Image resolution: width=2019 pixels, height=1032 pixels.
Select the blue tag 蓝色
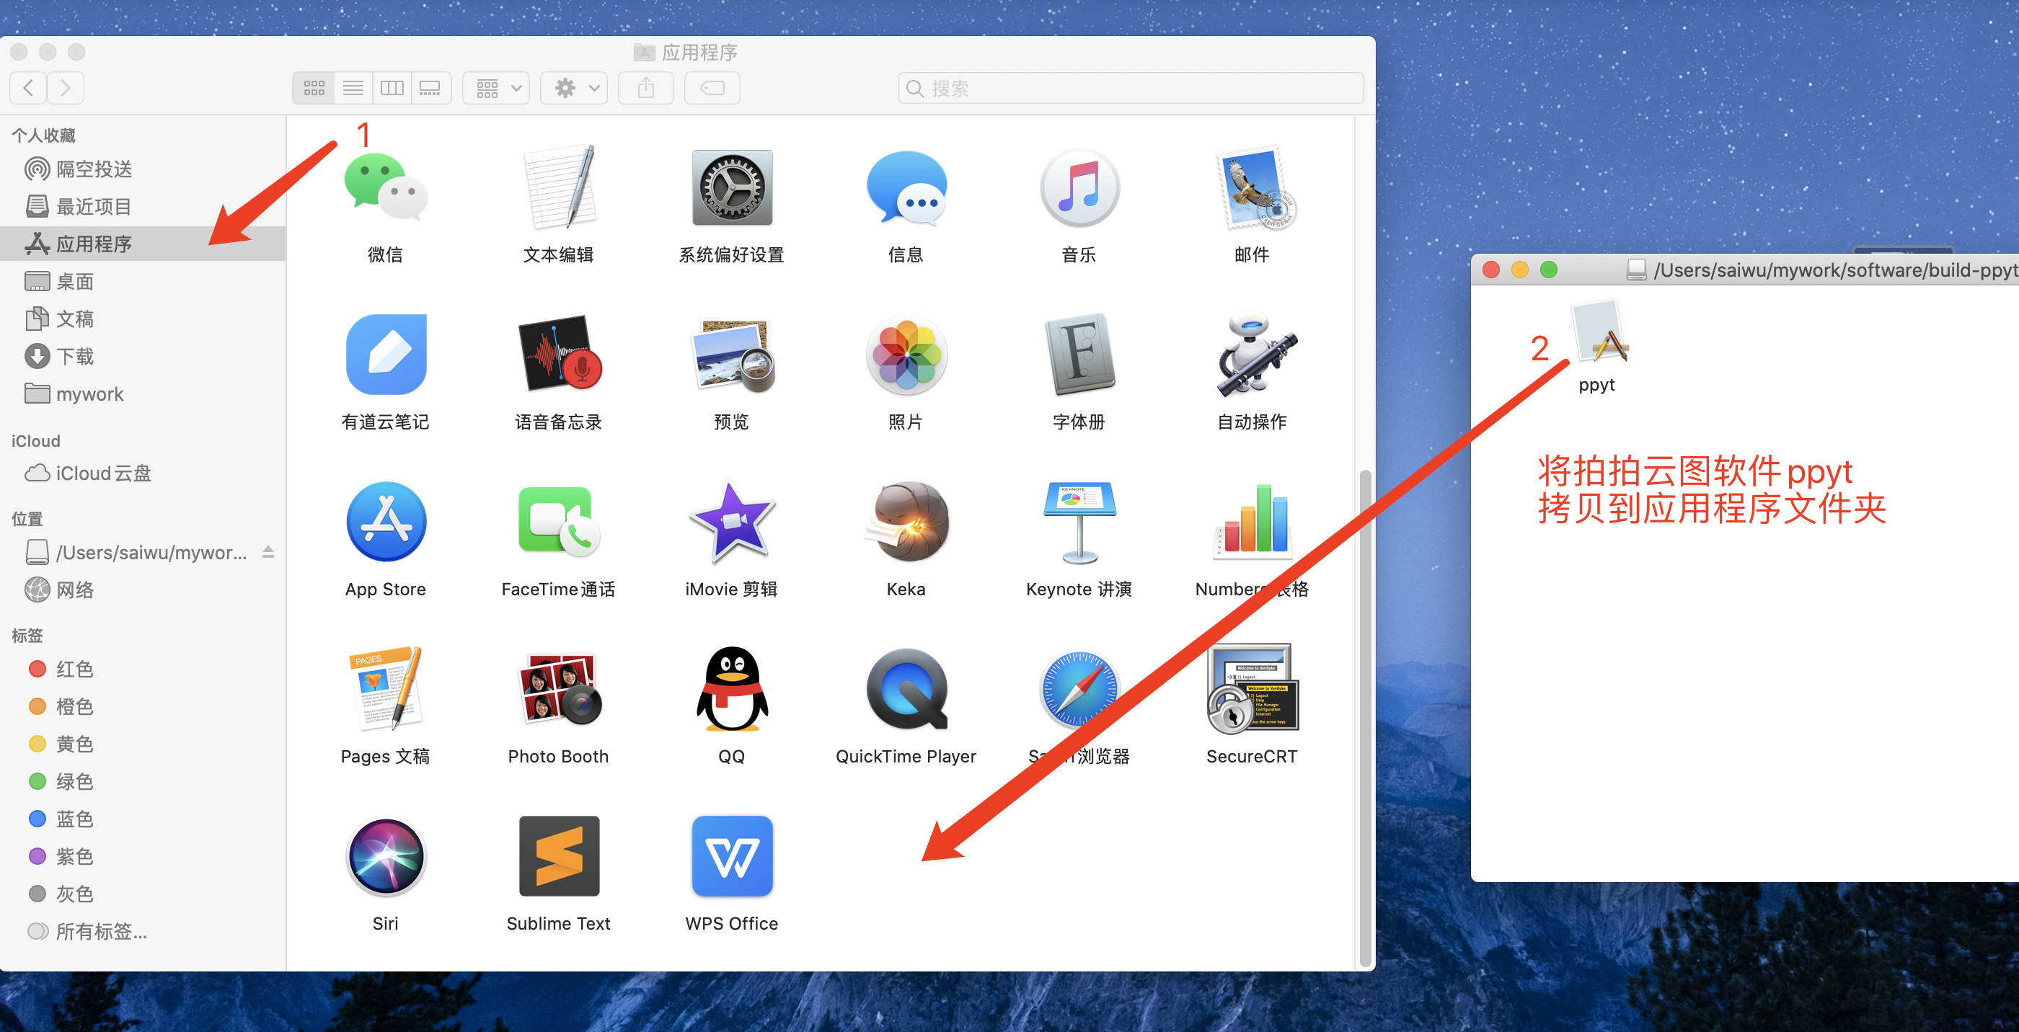(143, 819)
